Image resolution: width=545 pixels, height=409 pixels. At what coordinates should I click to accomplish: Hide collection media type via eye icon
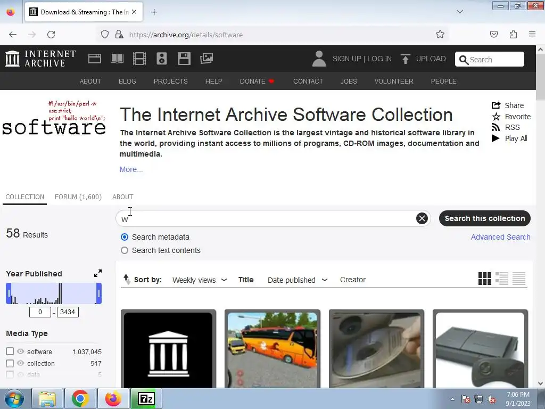coord(21,363)
